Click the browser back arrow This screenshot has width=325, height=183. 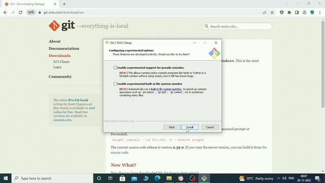point(6,12)
